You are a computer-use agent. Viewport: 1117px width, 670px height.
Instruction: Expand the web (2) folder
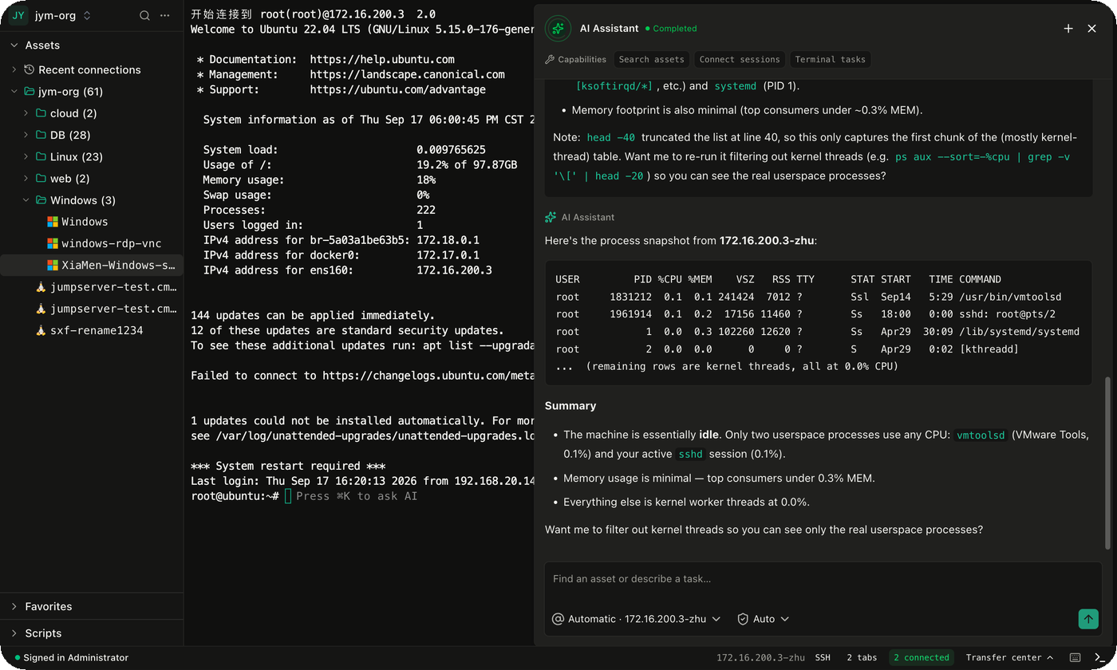[26, 178]
